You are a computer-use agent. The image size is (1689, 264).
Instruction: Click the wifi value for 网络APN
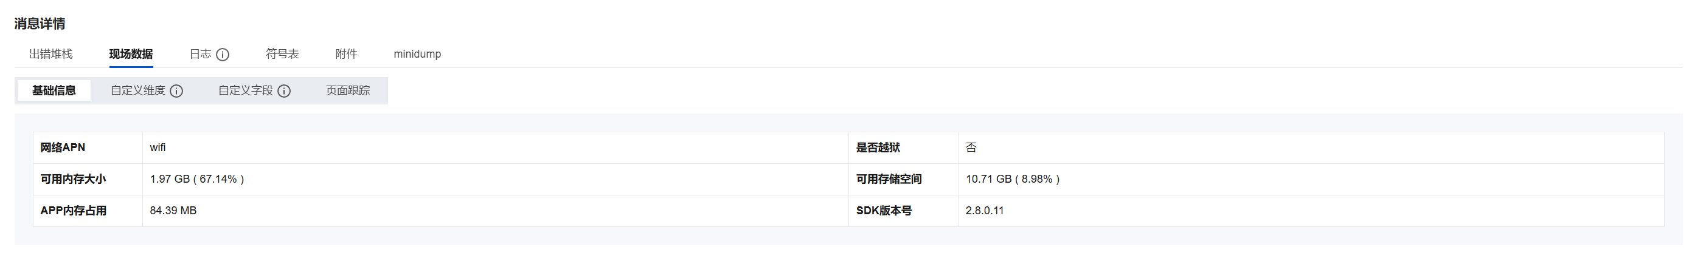(158, 147)
